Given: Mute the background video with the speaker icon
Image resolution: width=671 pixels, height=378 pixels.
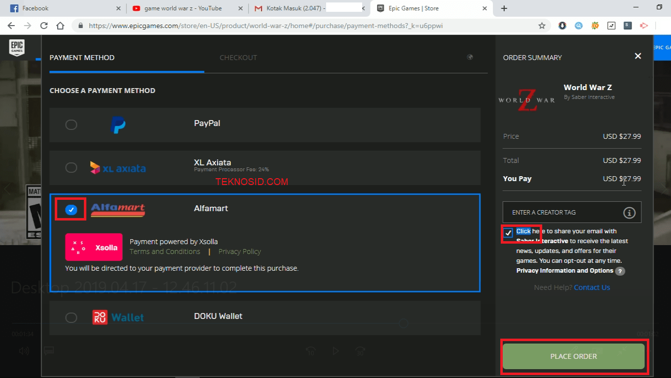Looking at the screenshot, I should (x=24, y=351).
